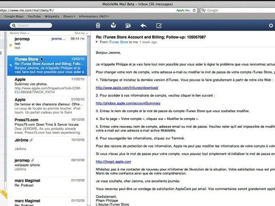
Task: Expand message header details triangle
Action: coord(97,42)
